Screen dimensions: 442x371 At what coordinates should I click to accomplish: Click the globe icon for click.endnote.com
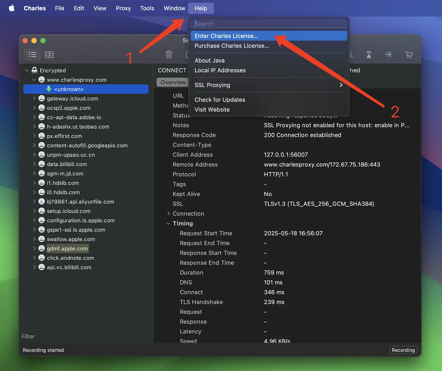42,258
